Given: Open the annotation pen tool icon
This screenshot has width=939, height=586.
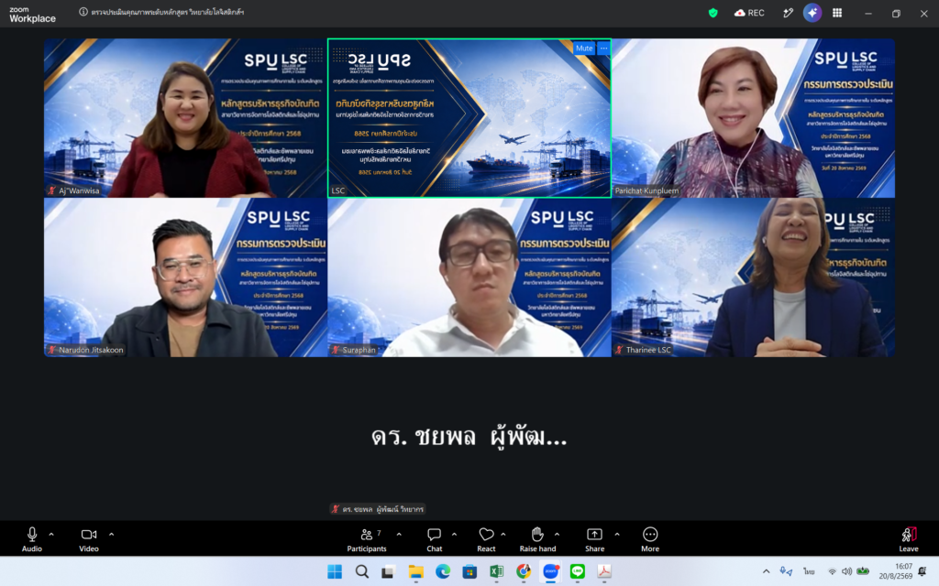Looking at the screenshot, I should [788, 13].
